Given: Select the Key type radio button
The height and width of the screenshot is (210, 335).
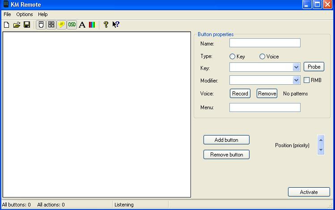Looking at the screenshot, I should pos(232,57).
